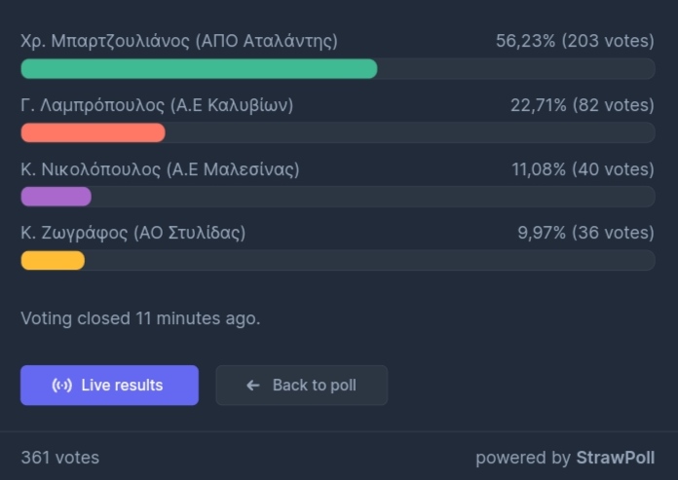Go Back to poll
Screen dimensions: 678x480
pos(302,385)
